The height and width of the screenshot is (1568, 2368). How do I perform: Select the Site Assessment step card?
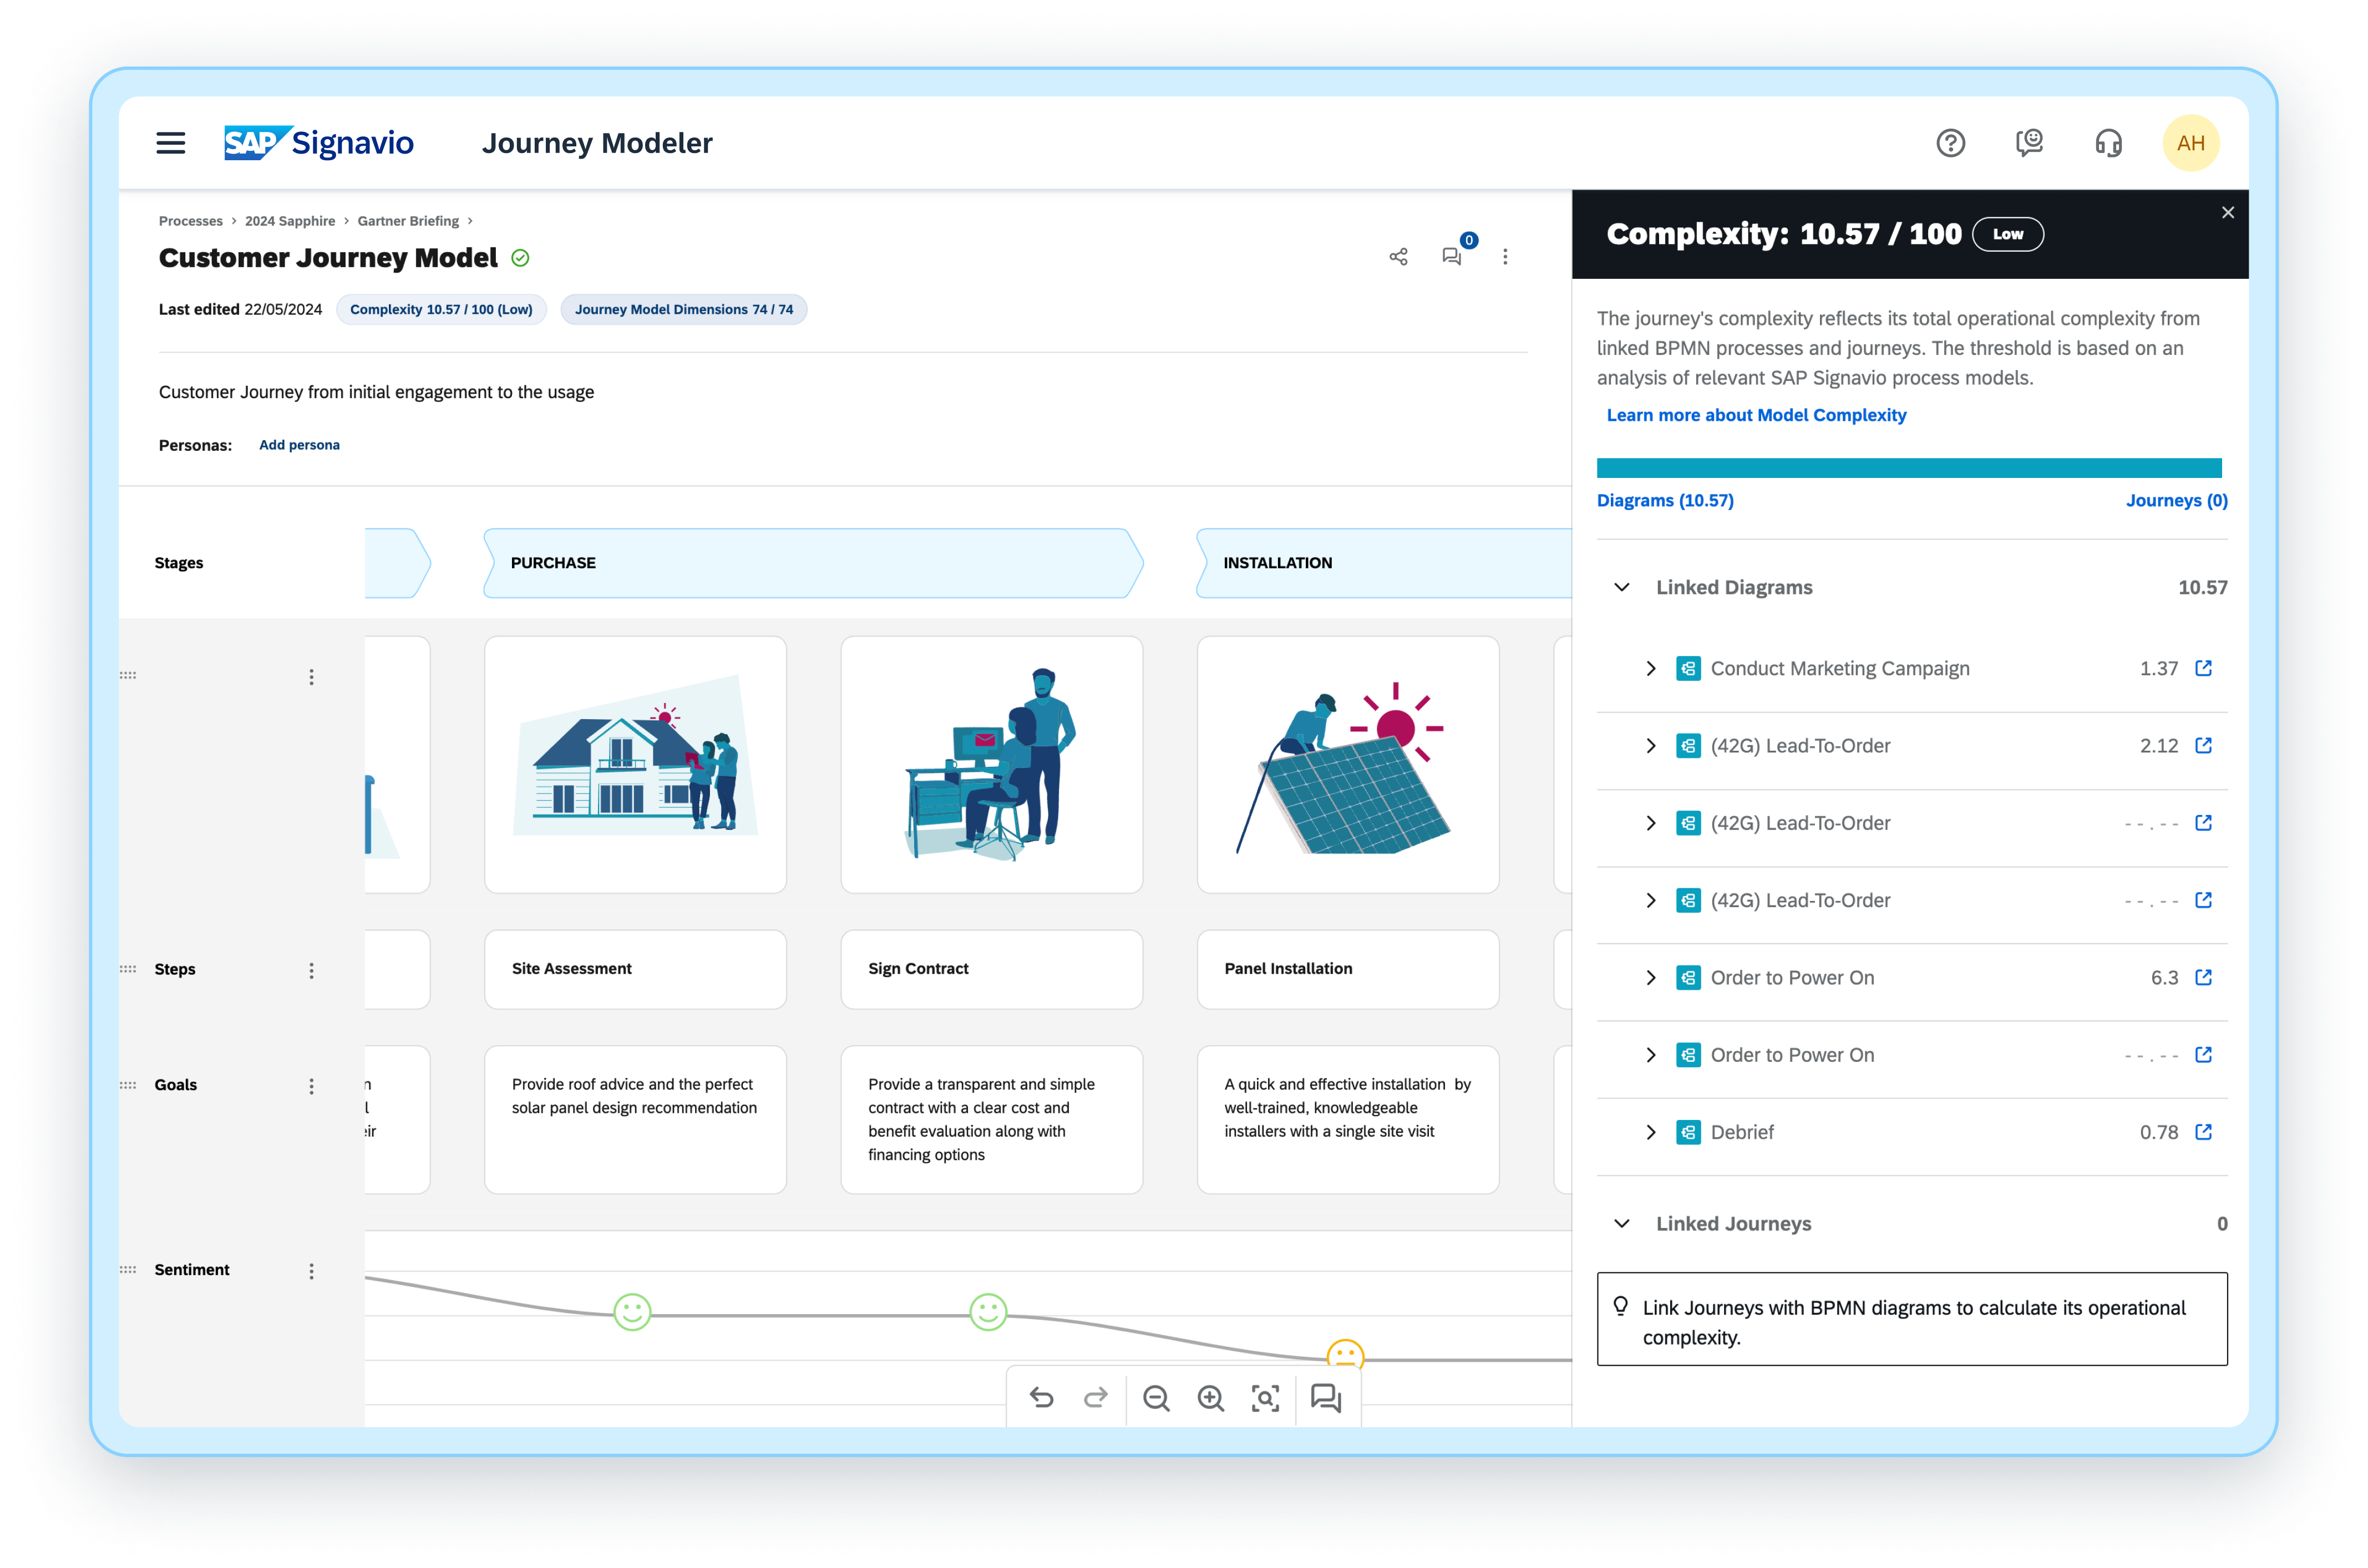pyautogui.click(x=635, y=969)
